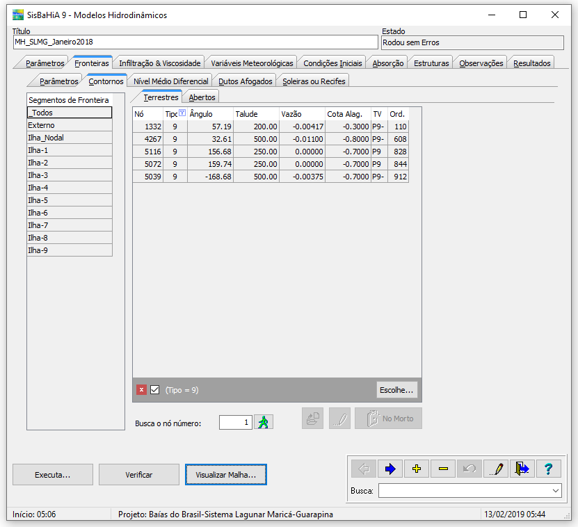Click the SisBaHiA application icon in title bar
The width and height of the screenshot is (578, 527).
point(17,15)
